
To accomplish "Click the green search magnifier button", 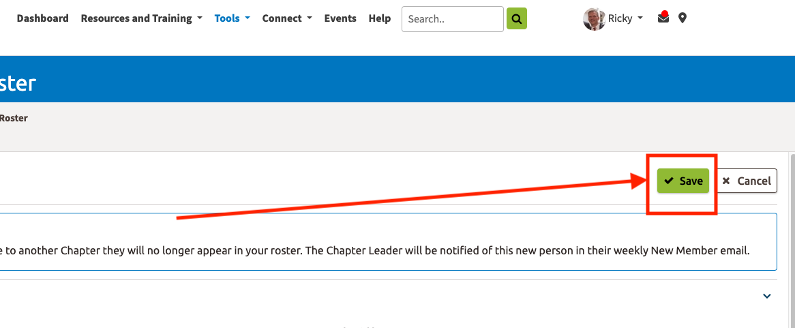I will pyautogui.click(x=516, y=19).
